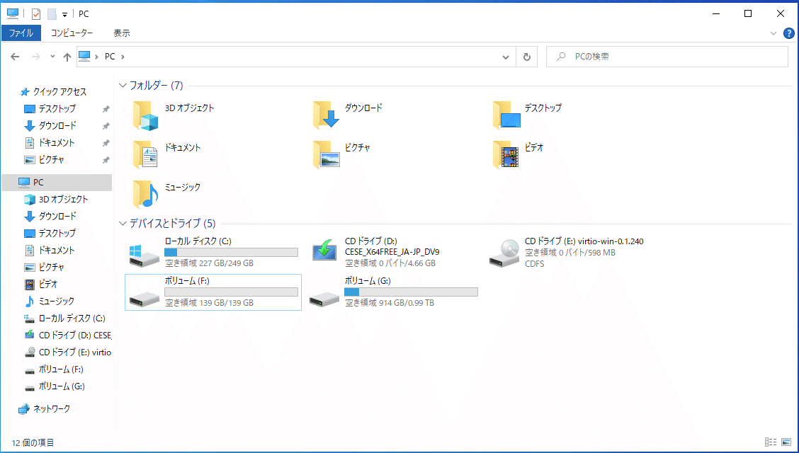Switch to details view layout icon

coord(771,442)
